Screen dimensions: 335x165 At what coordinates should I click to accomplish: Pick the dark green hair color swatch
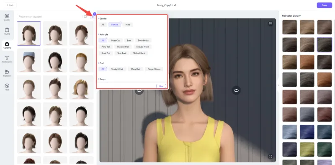click(x=324, y=150)
